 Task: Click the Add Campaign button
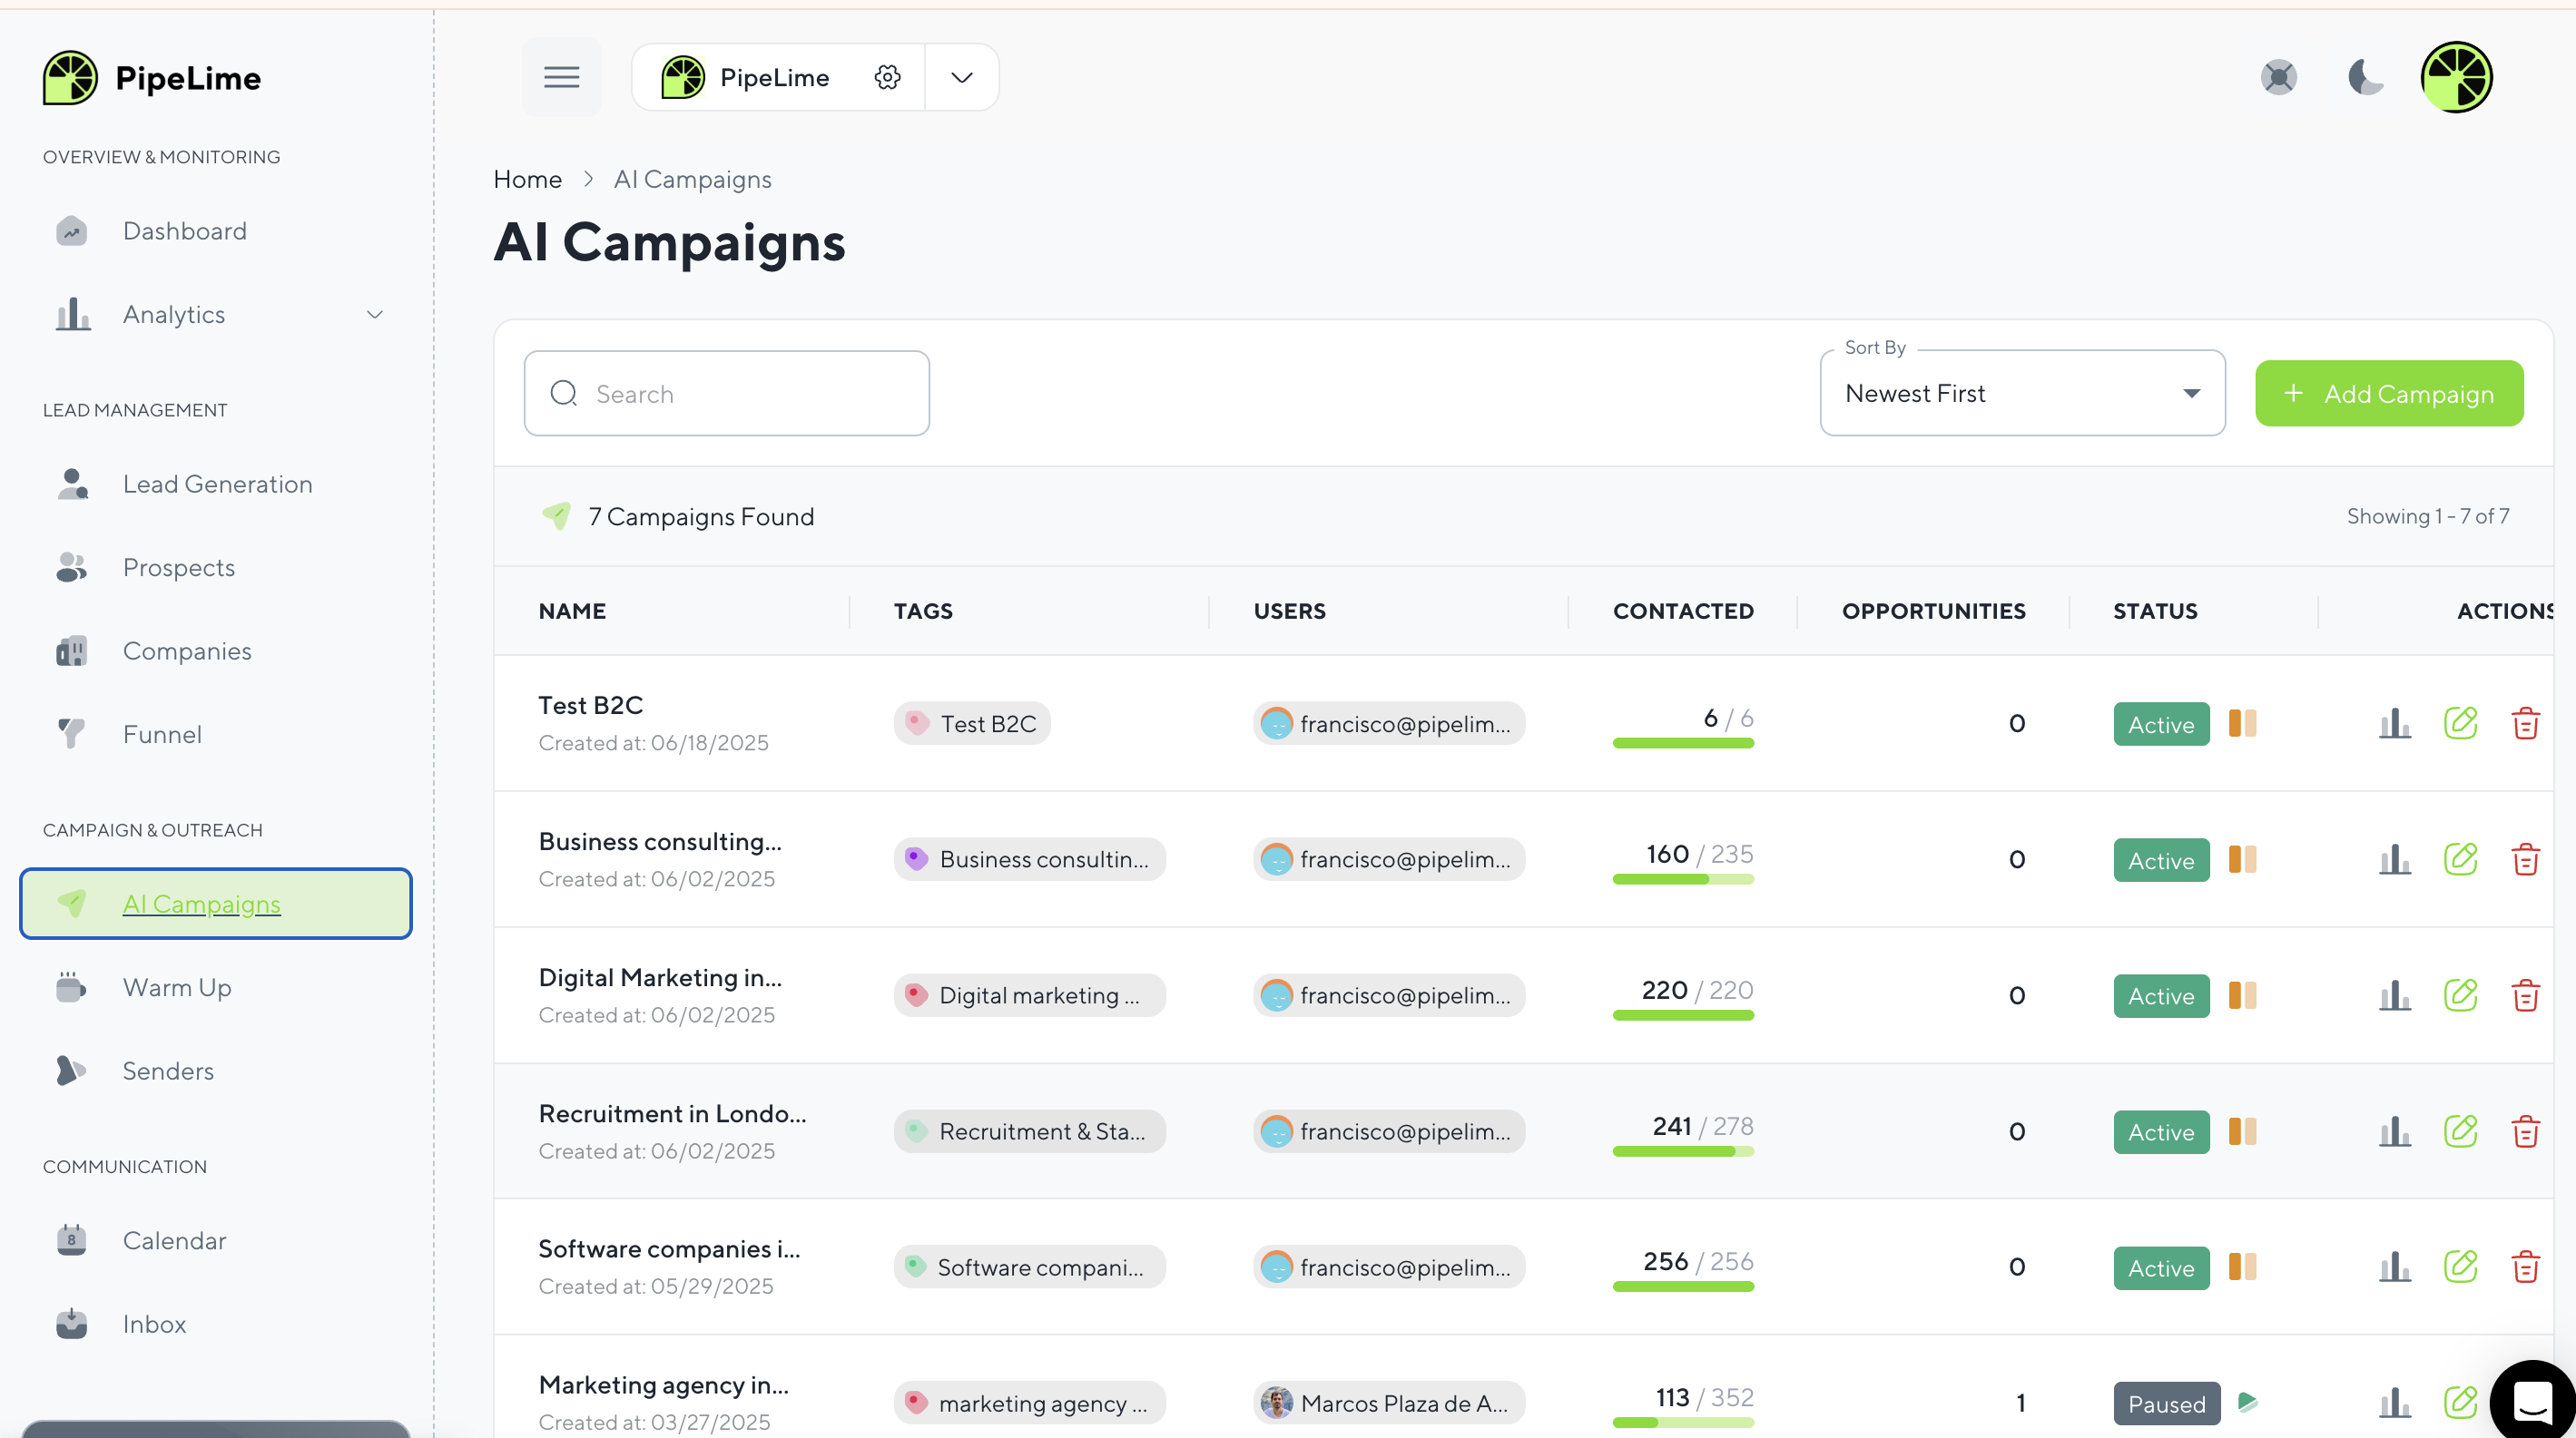(2388, 394)
